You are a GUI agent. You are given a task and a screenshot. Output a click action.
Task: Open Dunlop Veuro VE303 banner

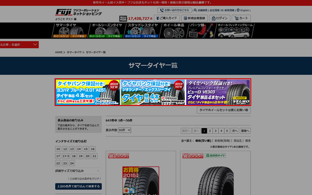(218, 92)
